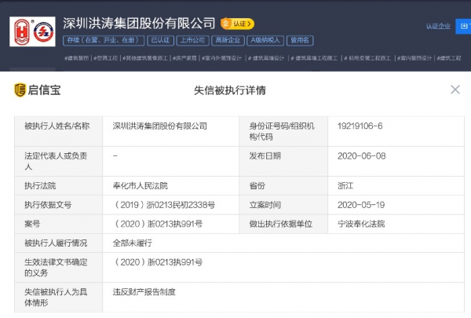This screenshot has height=318, width=471.
Task: Click the 案号 label
Action: [32, 224]
